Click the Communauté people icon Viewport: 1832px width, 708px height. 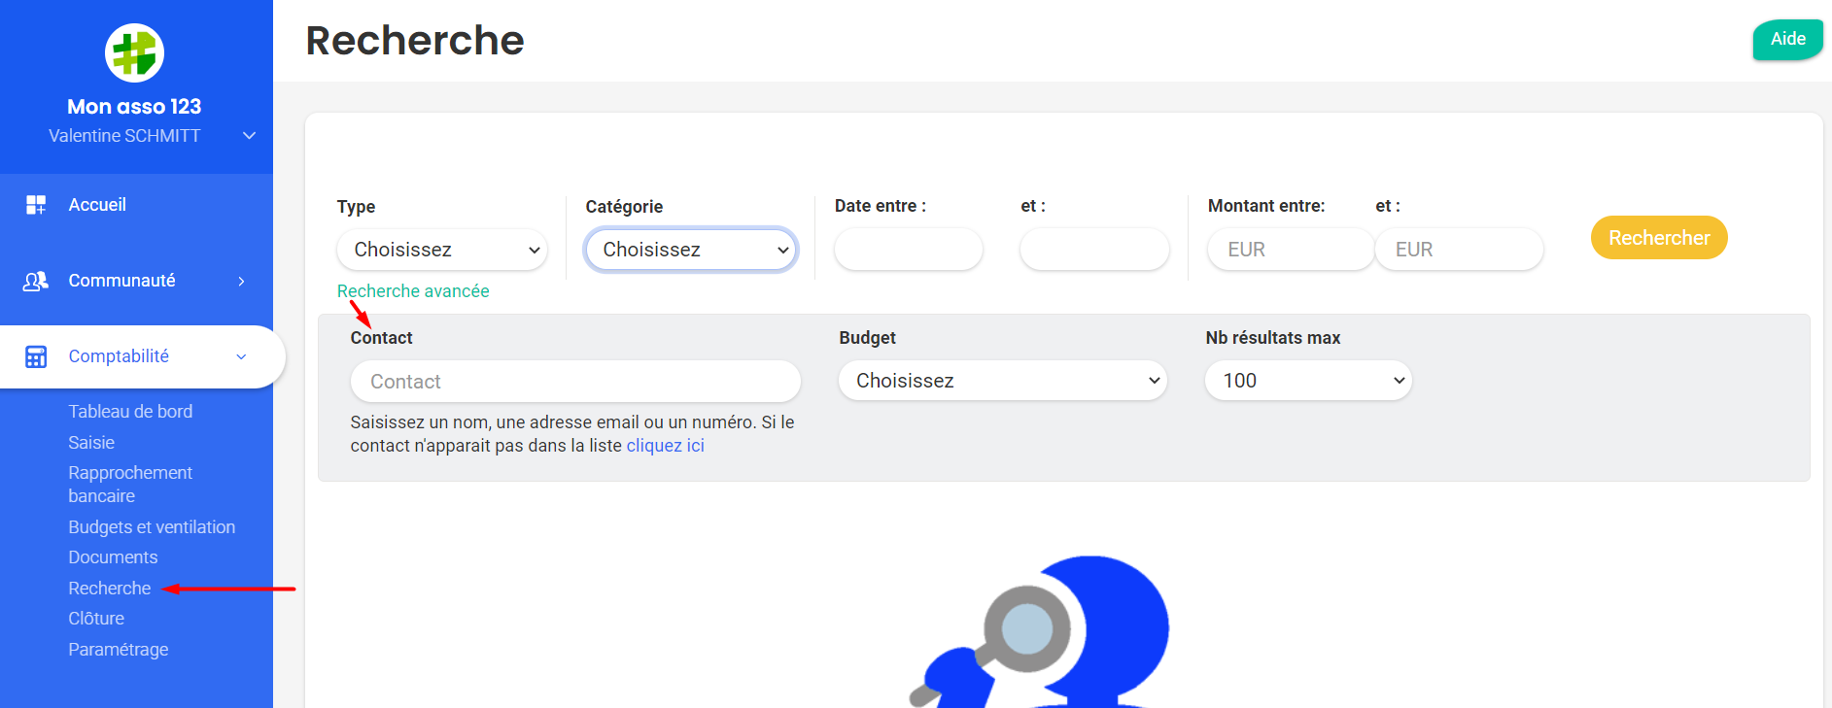coord(36,281)
